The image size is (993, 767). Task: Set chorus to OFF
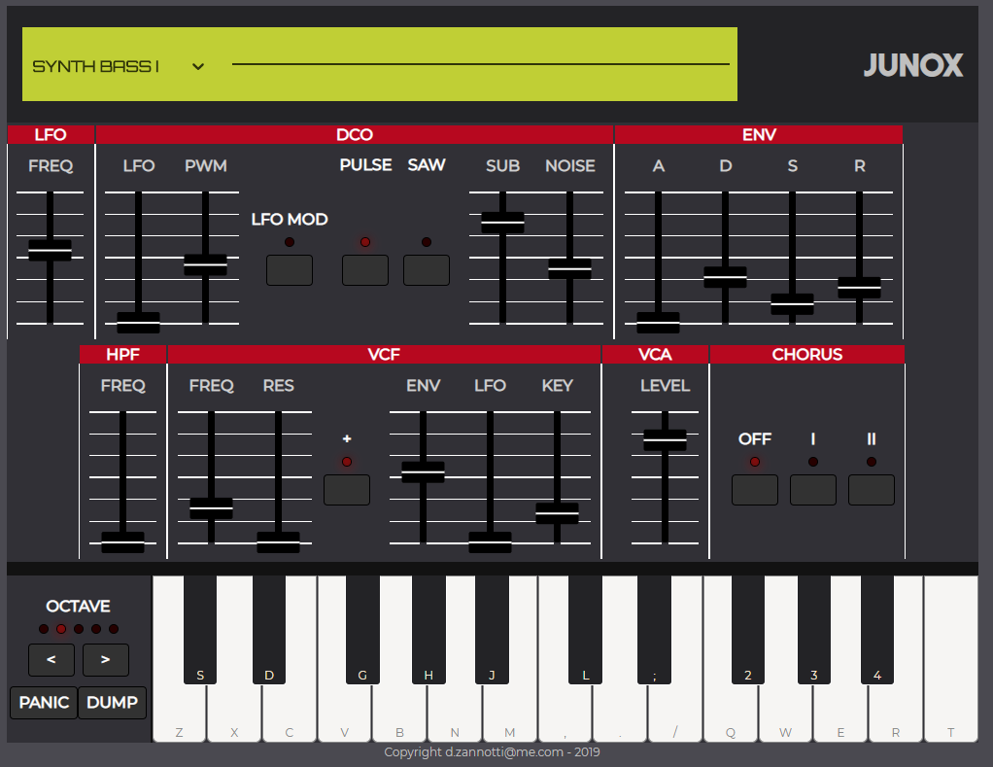755,490
